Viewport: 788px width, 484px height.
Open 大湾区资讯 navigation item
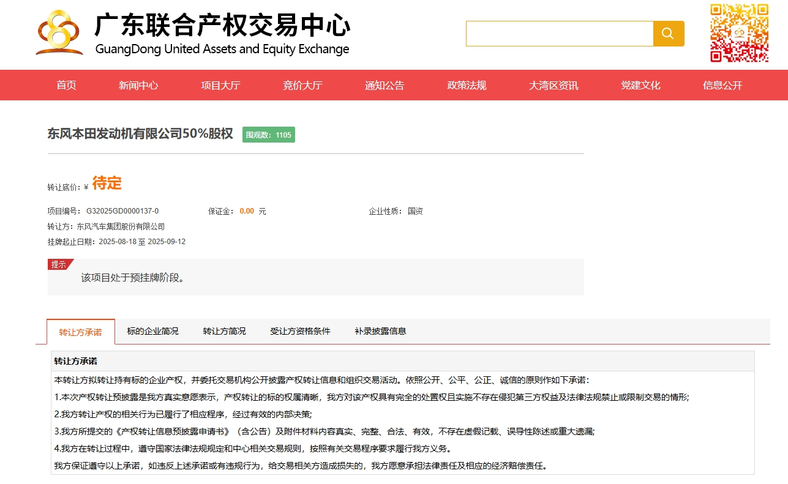point(553,85)
